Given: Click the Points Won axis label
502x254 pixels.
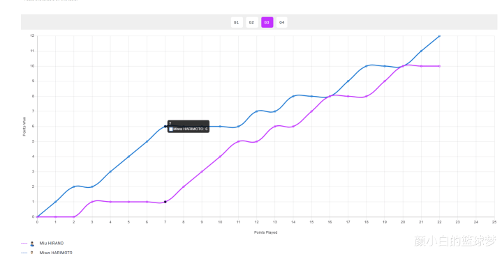Looking at the screenshot, I should tap(24, 127).
